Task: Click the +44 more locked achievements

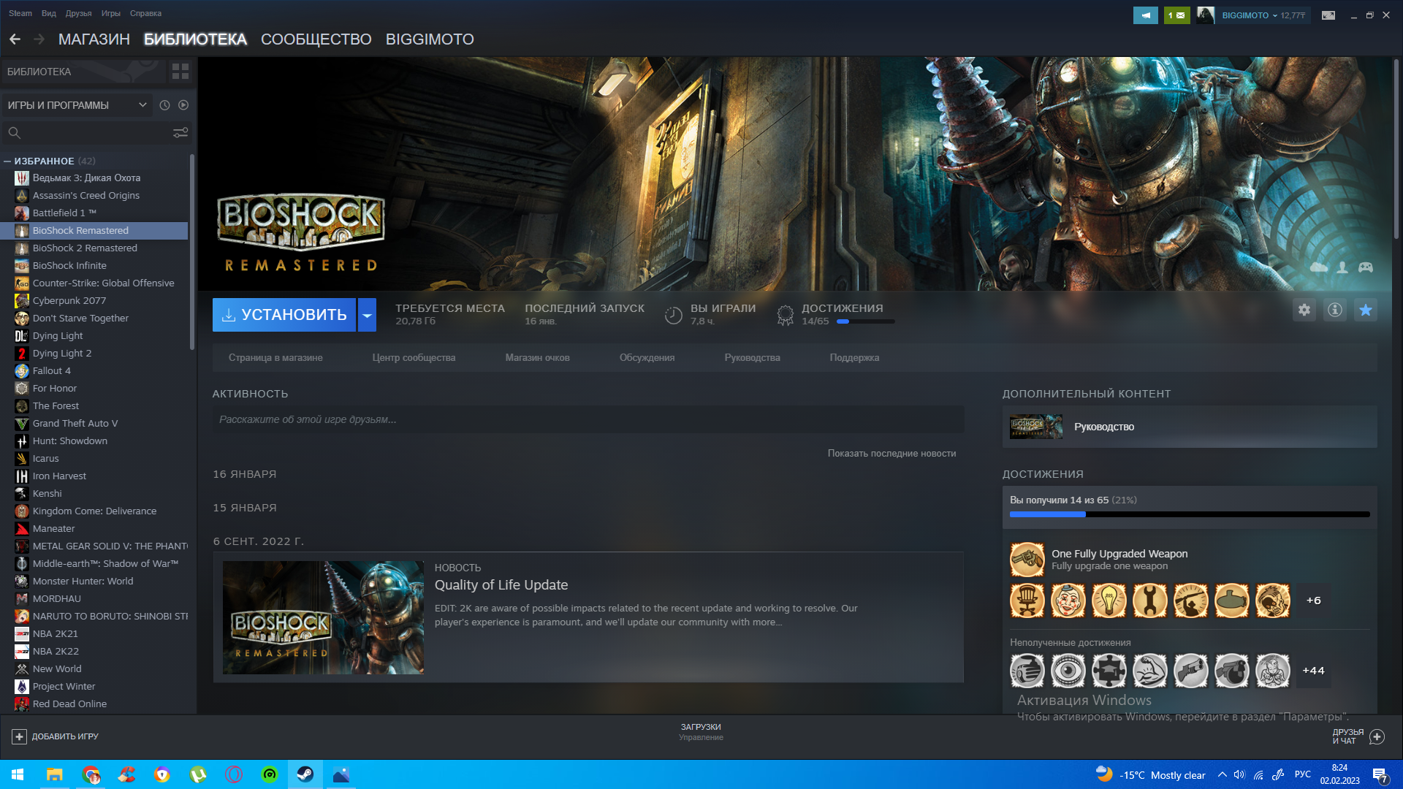Action: pos(1313,671)
